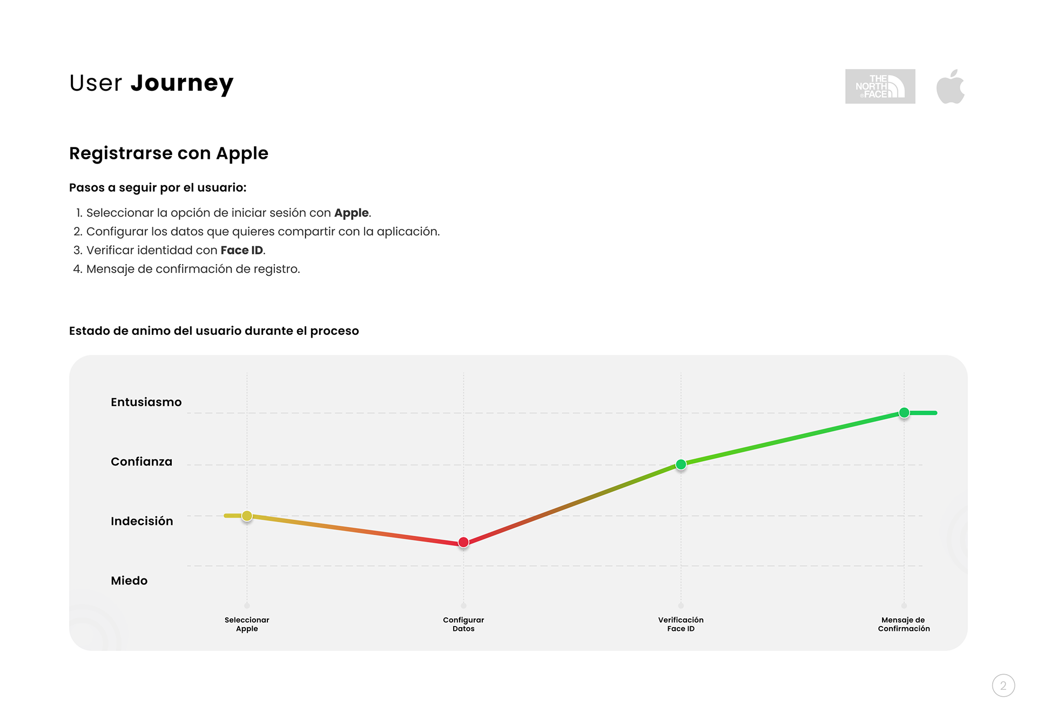Click the Entusiasmo axis label
The image size is (1037, 720).
146,402
